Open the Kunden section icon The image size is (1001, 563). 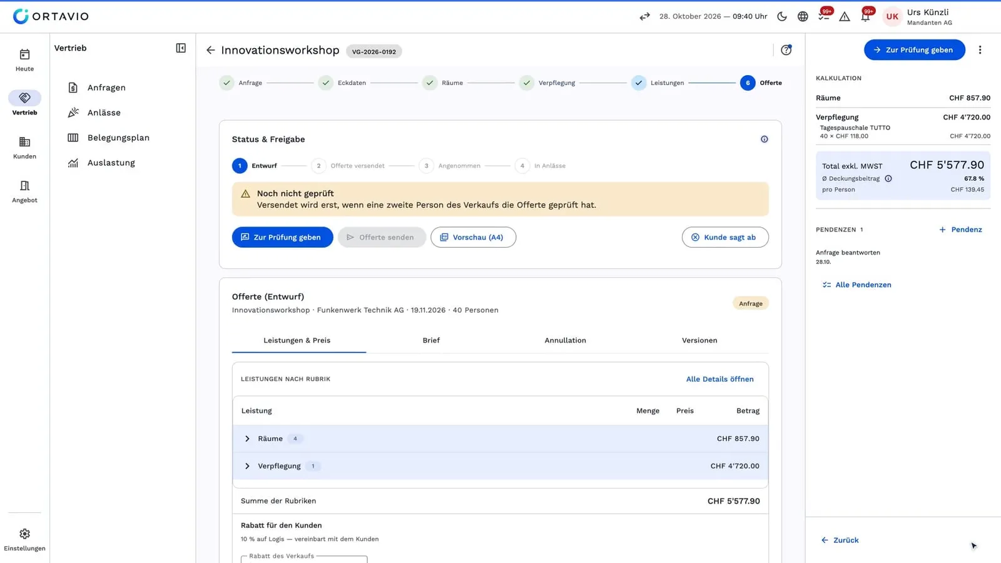(x=24, y=142)
